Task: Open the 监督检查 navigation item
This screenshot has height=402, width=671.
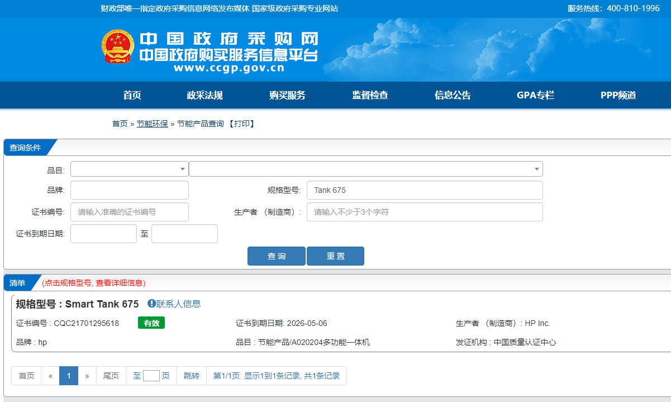Action: [370, 95]
